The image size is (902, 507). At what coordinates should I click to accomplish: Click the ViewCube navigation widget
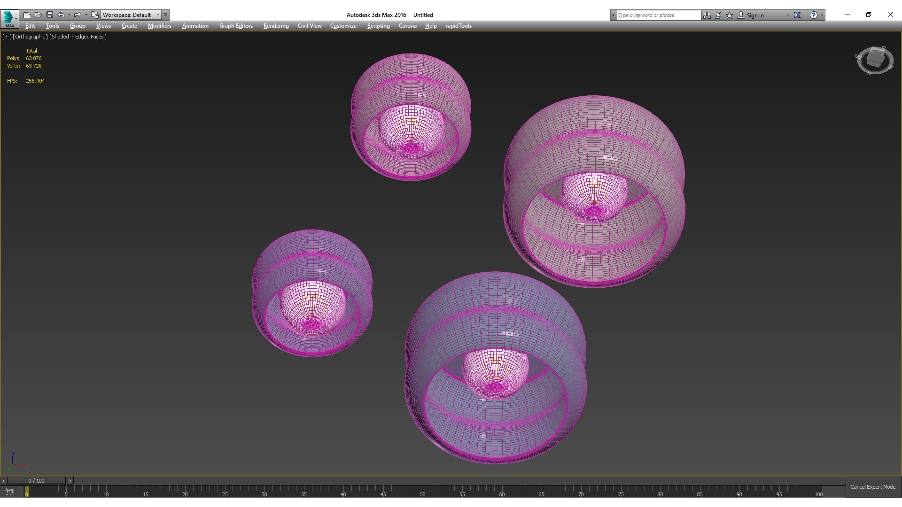tap(875, 60)
